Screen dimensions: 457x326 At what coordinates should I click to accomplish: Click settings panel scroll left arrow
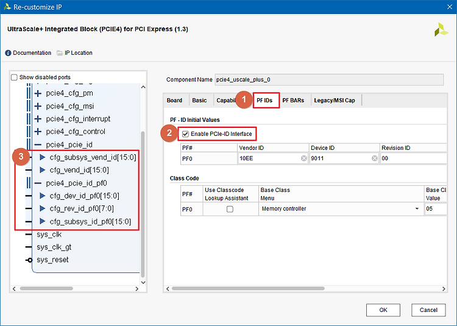168,289
